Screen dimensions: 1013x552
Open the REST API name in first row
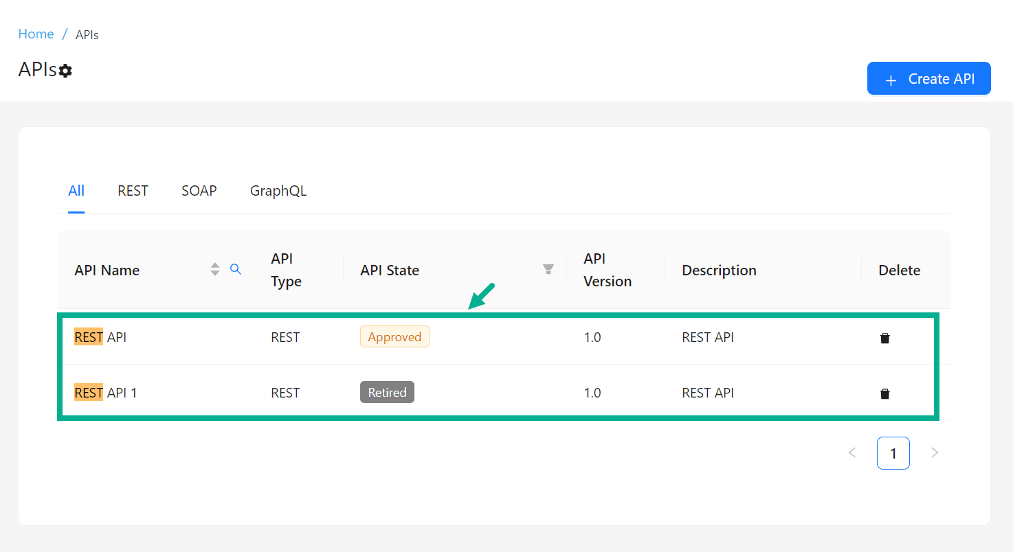pos(100,337)
